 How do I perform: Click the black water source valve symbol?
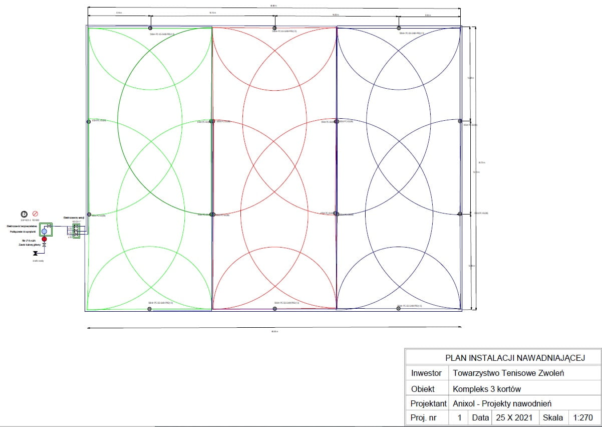(x=36, y=253)
